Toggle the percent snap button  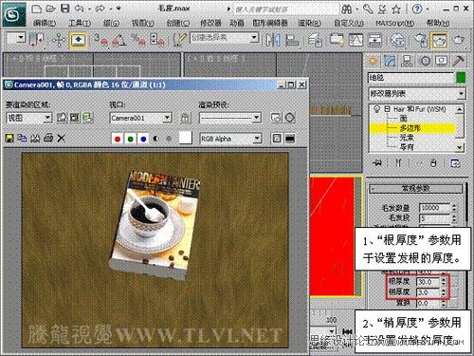pyautogui.click(x=137, y=40)
